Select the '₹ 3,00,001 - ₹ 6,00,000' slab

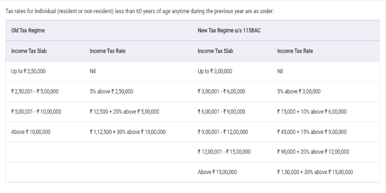coord(221,91)
